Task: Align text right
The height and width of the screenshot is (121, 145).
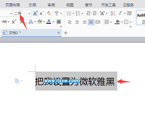Action: [84, 22]
